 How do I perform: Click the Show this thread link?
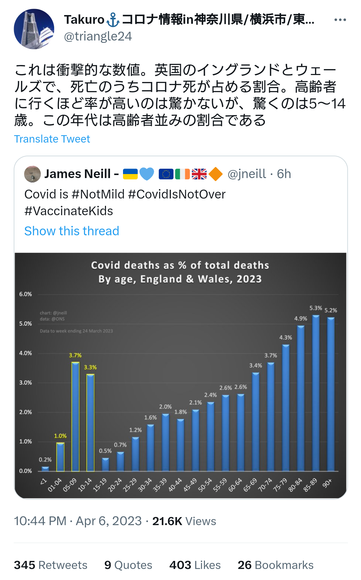click(72, 231)
